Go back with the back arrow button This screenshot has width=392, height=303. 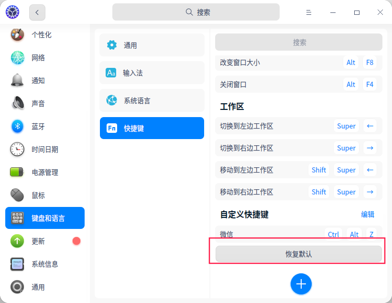click(x=37, y=12)
